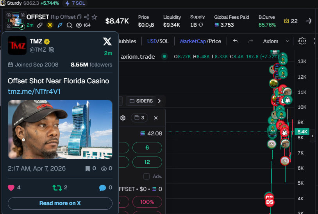Click the bookmark icon on the tweet
Image resolution: width=318 pixels, height=214 pixels.
[88, 169]
